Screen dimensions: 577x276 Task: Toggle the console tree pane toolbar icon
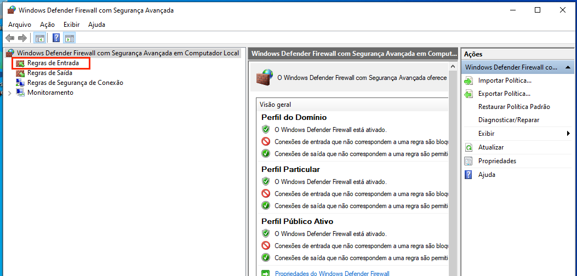click(40, 38)
